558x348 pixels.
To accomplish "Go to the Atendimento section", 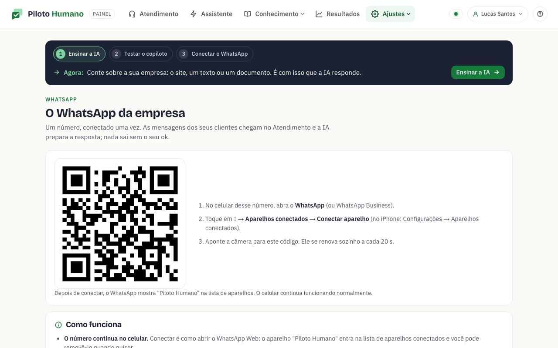I will pyautogui.click(x=153, y=14).
